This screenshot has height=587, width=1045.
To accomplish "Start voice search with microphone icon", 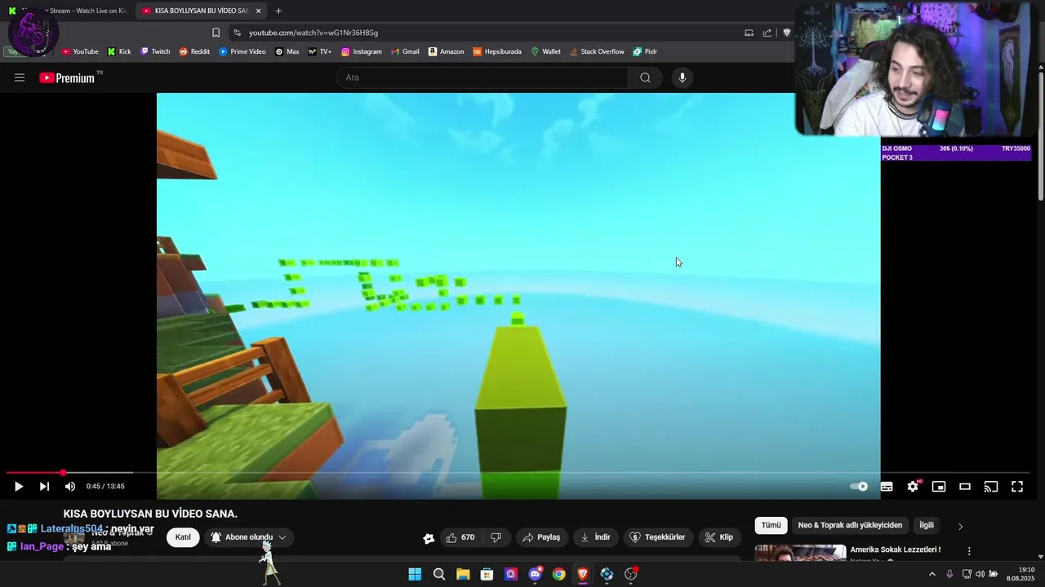I will [x=683, y=77].
